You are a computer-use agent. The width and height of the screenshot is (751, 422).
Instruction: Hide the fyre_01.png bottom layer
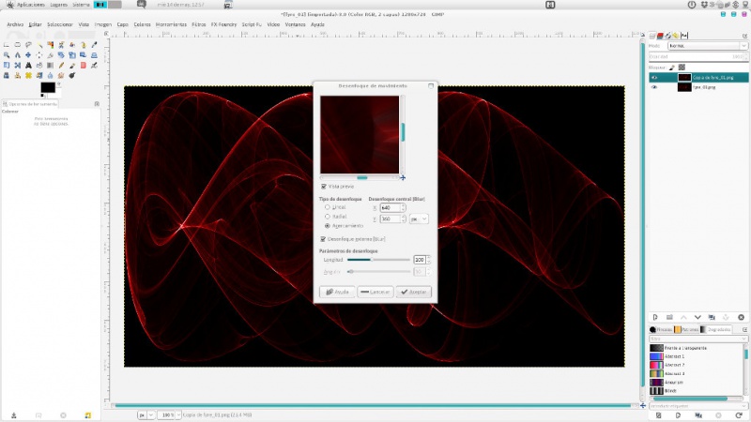click(x=654, y=87)
